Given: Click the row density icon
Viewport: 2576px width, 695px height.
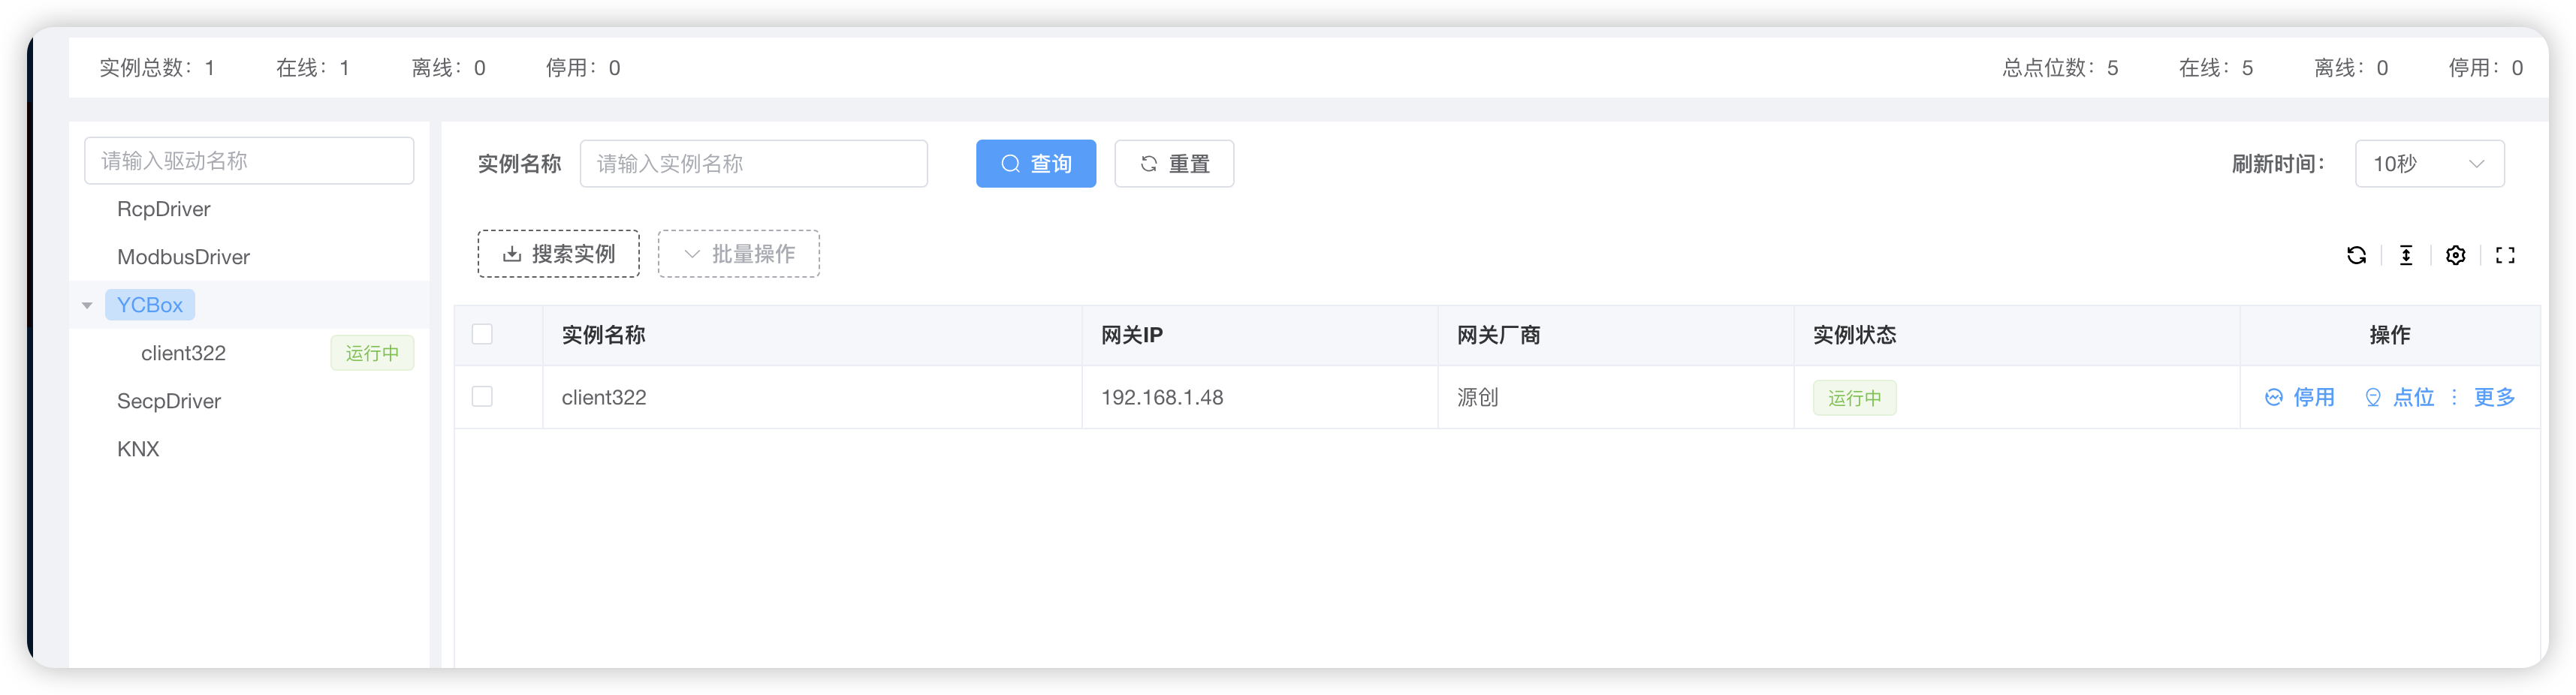Looking at the screenshot, I should [x=2406, y=255].
